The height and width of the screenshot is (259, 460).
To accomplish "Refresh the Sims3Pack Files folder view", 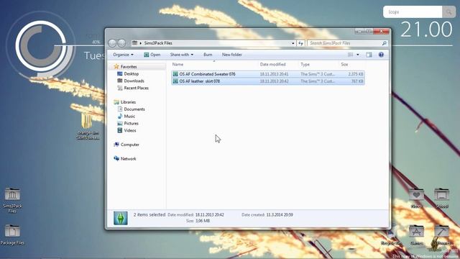I will 300,43.
